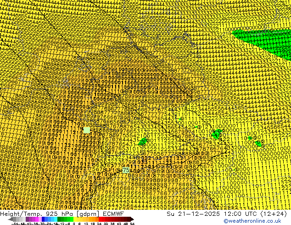Screen dimensions: 291x225
Task: Pick the dark purple swatch near legend value -42
Action: pos(27,219)
